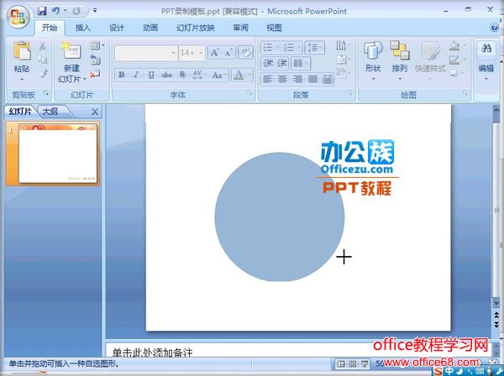This screenshot has height=376, width=504.
Task: Open the 插入 ribbon tab
Action: 83,28
